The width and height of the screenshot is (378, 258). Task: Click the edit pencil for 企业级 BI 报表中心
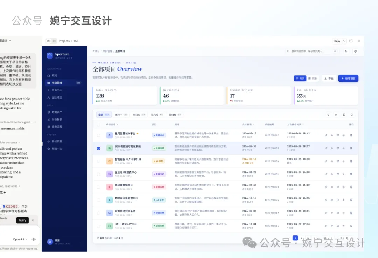pyautogui.click(x=326, y=174)
